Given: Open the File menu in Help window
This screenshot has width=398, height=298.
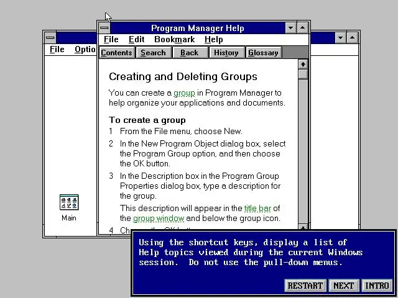Looking at the screenshot, I should tap(111, 40).
